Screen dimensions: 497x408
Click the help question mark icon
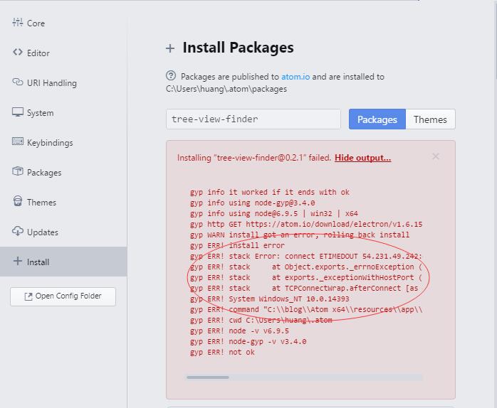[x=171, y=75]
